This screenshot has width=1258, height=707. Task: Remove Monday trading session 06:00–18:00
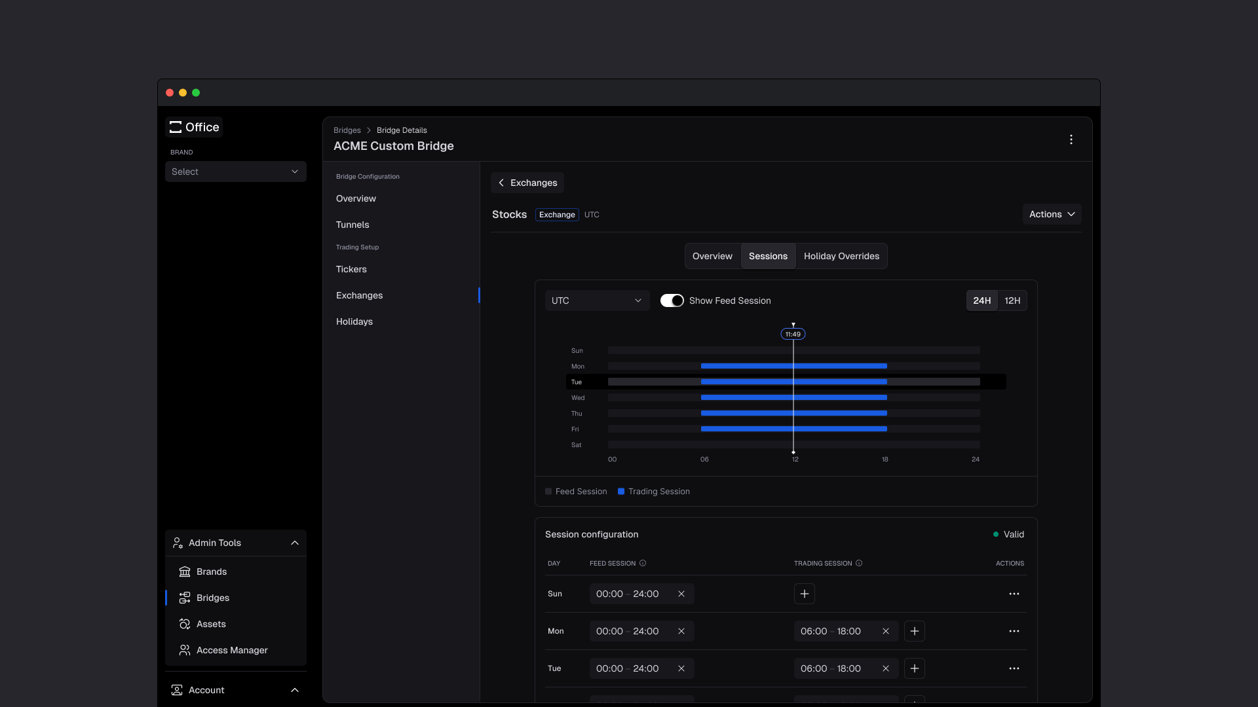tap(886, 631)
